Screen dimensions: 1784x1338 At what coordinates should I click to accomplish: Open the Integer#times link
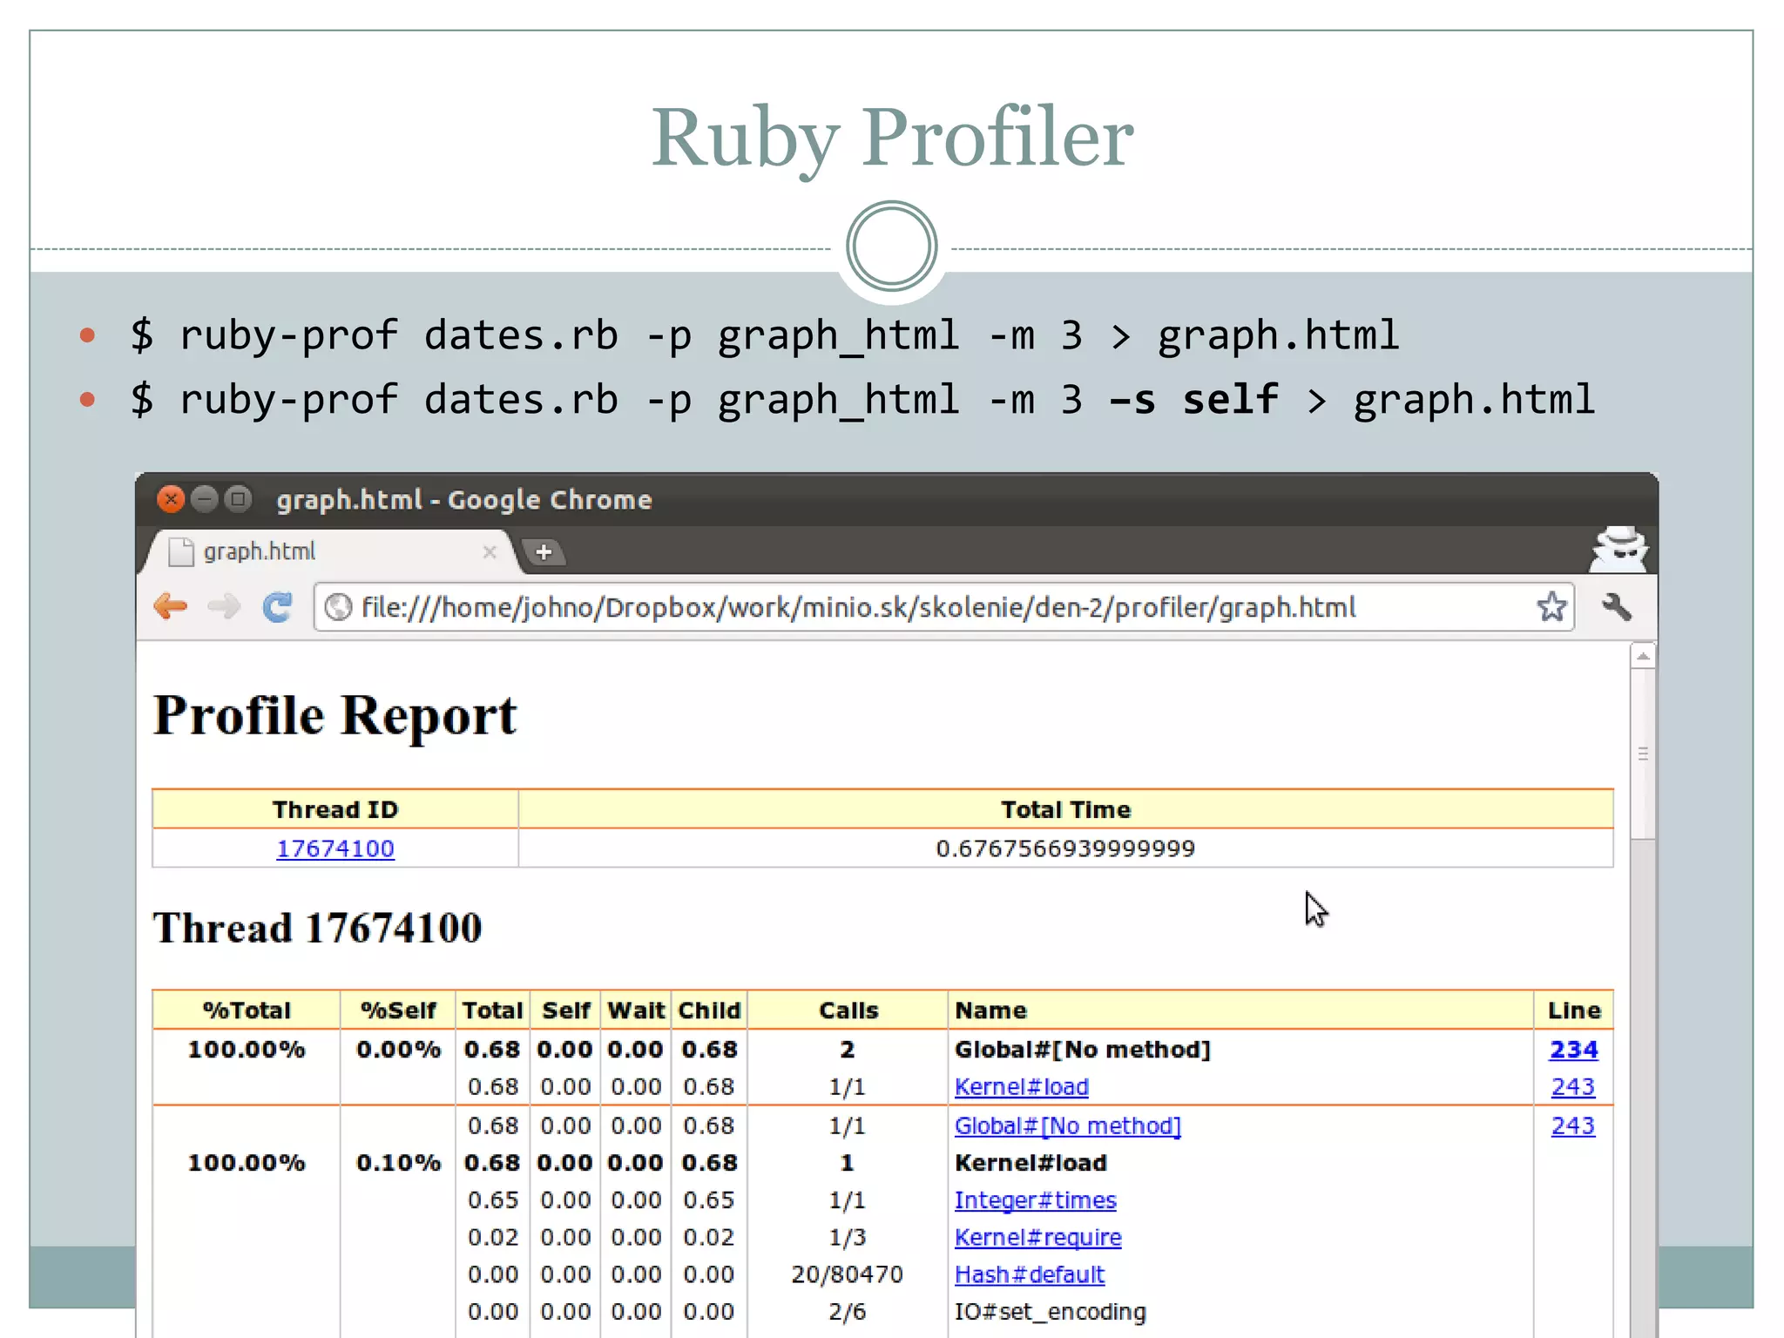pyautogui.click(x=1035, y=1200)
